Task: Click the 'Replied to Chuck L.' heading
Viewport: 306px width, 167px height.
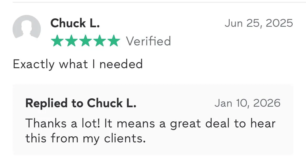Action: point(81,103)
